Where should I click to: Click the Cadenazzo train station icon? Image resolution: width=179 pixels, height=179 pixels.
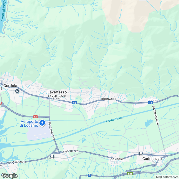pyautogui.click(x=141, y=154)
